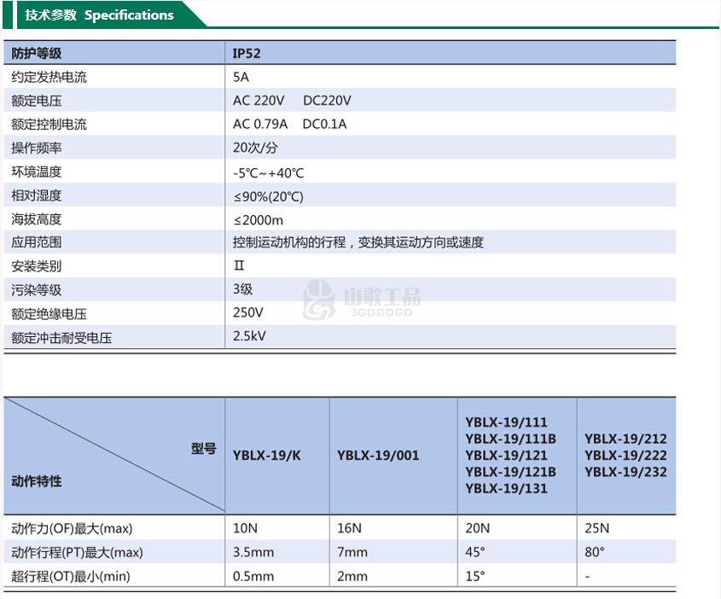
Task: Select the 相对湿度 label
Action: (37, 196)
